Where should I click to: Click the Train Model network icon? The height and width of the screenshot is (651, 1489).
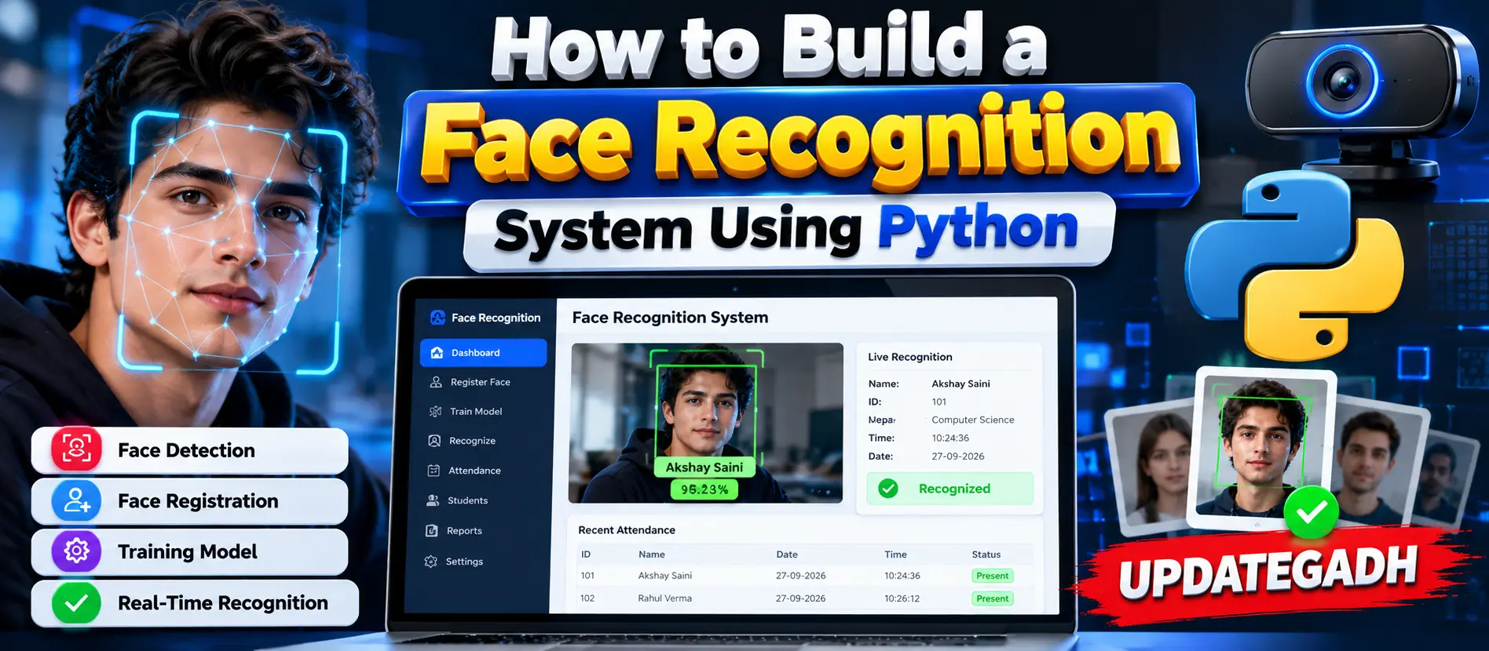point(436,411)
